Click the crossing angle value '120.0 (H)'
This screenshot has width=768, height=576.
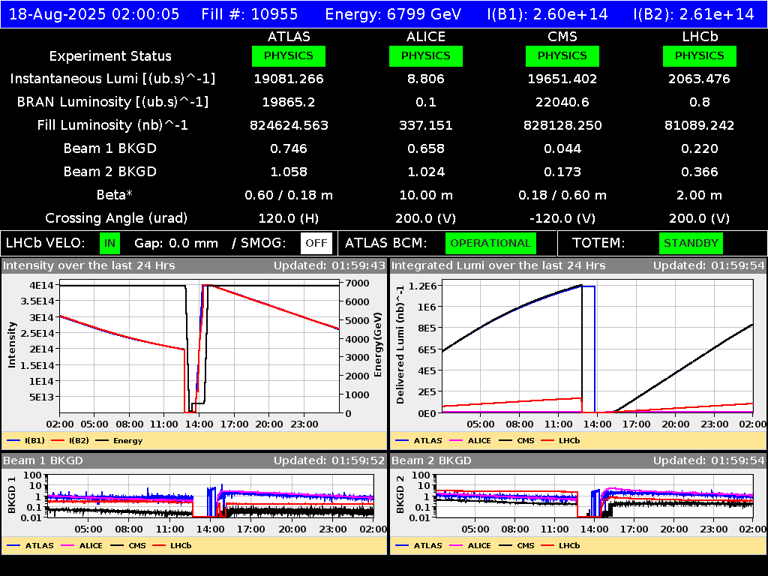pos(289,218)
